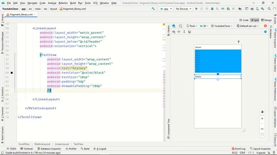This screenshot has width=277, height=155.
Task: Zoom out the layout preview
Action: point(262,124)
